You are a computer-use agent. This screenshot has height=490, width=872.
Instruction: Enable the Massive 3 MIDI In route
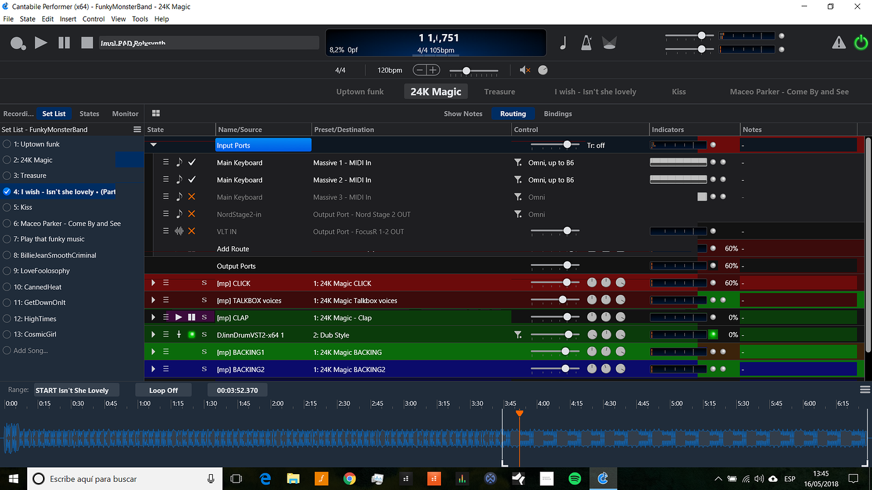point(193,197)
